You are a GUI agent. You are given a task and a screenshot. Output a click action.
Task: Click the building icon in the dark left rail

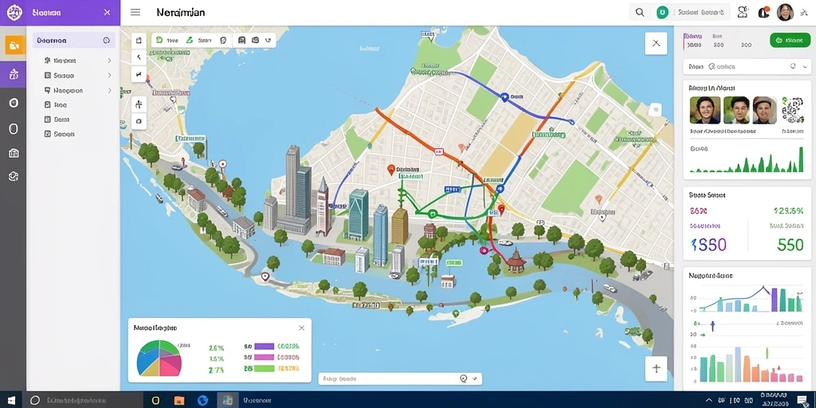tap(14, 153)
